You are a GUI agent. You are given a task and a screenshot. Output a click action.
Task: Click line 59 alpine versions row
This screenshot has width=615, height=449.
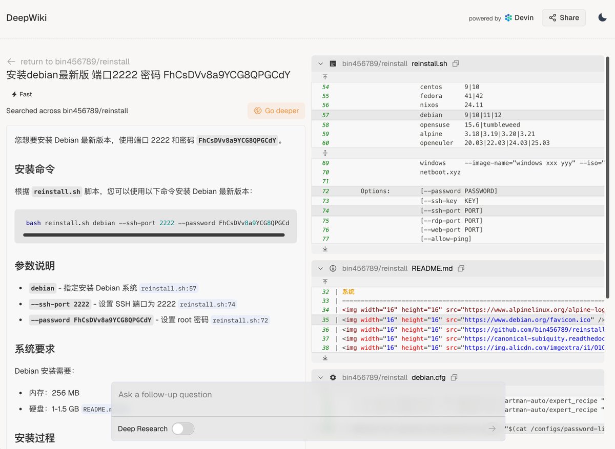point(458,134)
